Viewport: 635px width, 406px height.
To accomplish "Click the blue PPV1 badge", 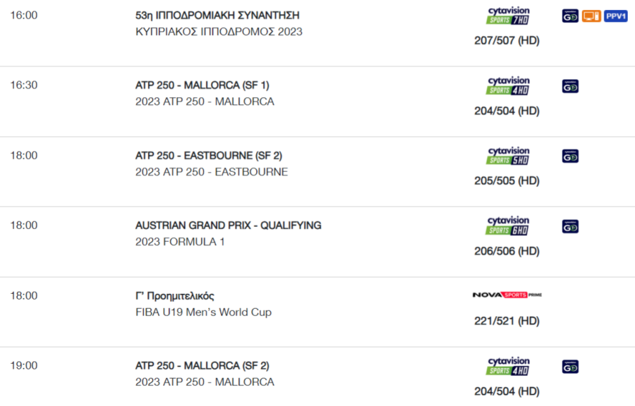I will coord(615,16).
